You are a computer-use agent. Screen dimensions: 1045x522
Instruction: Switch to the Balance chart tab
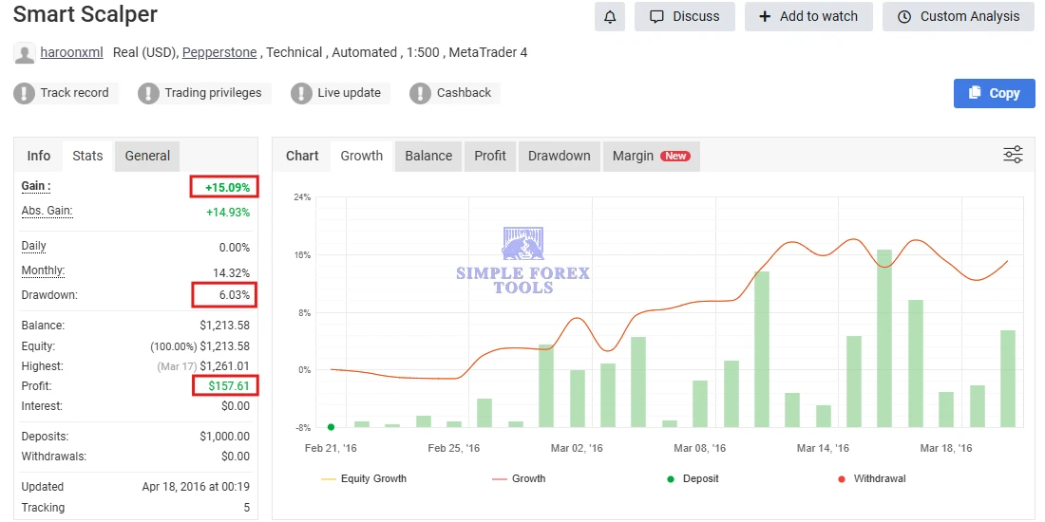(x=428, y=156)
